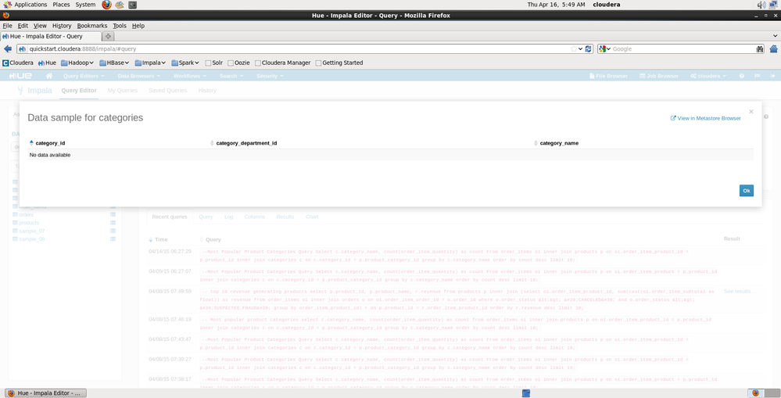
Task: Open See results link in recent queries
Action: [740, 291]
